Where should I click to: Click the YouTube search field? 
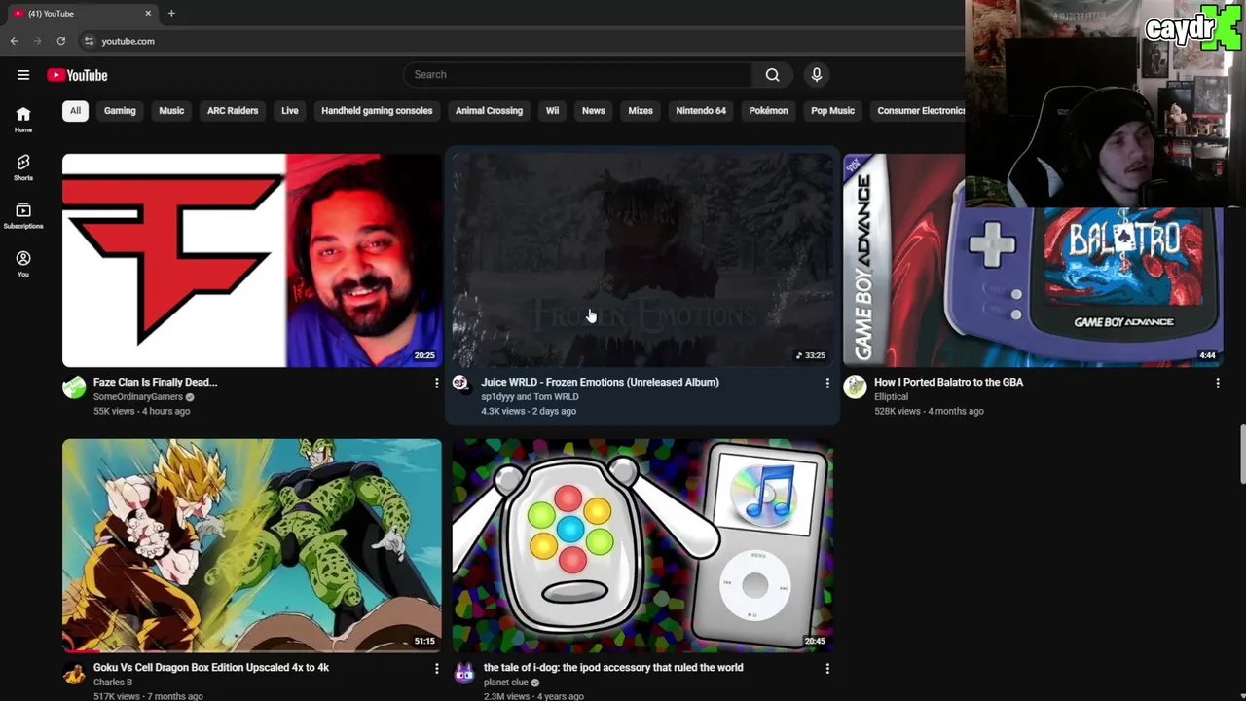coord(577,75)
